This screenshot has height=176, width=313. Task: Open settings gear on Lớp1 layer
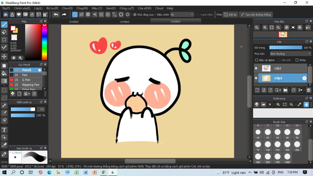304,78
